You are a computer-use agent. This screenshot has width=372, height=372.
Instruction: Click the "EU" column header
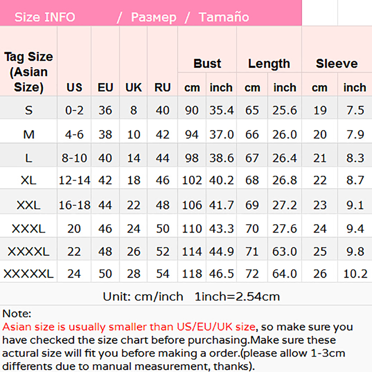[x=105, y=87]
